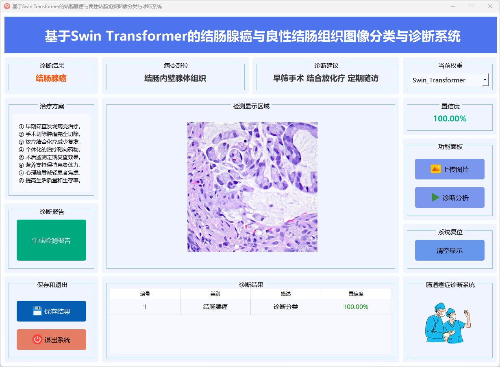Minimize the application window
Image resolution: width=500 pixels, height=367 pixels.
coord(453,6)
